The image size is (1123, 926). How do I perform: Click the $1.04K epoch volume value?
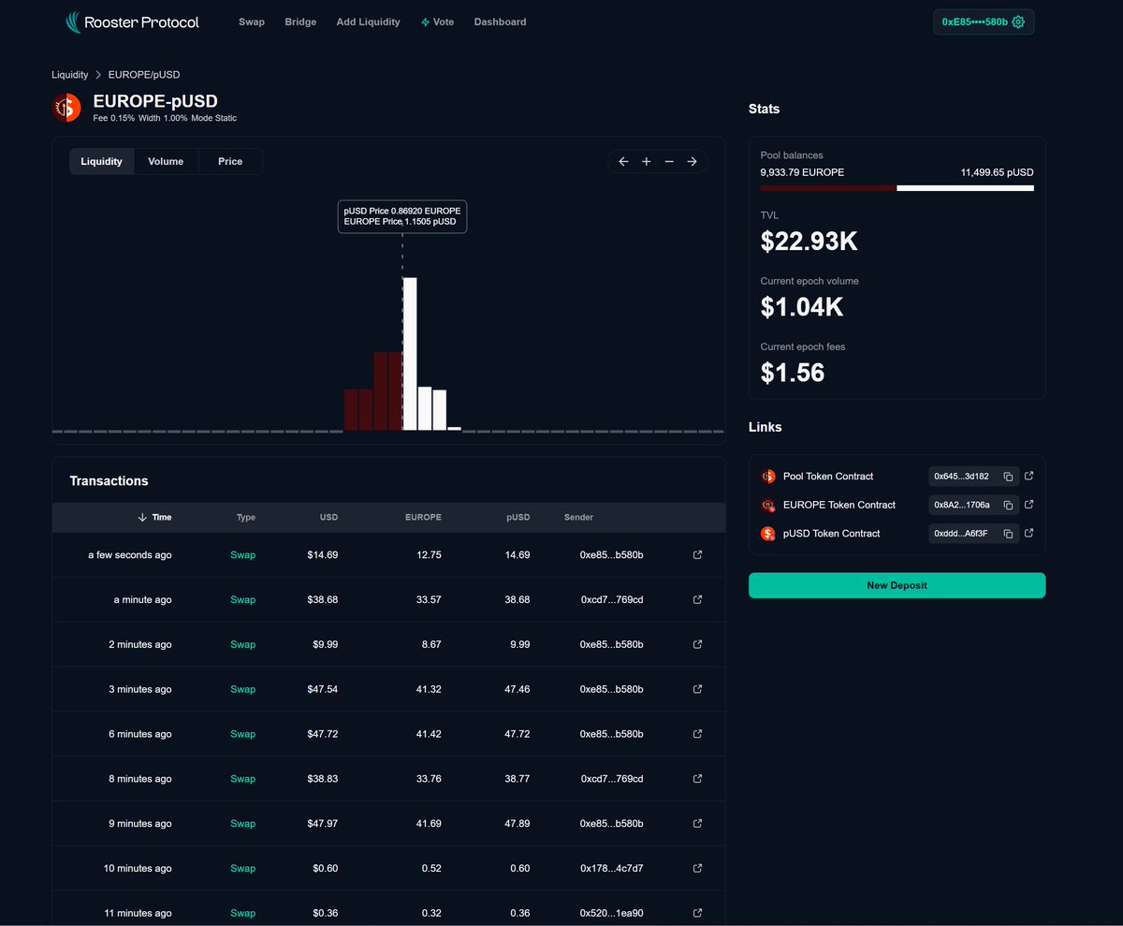pos(802,307)
